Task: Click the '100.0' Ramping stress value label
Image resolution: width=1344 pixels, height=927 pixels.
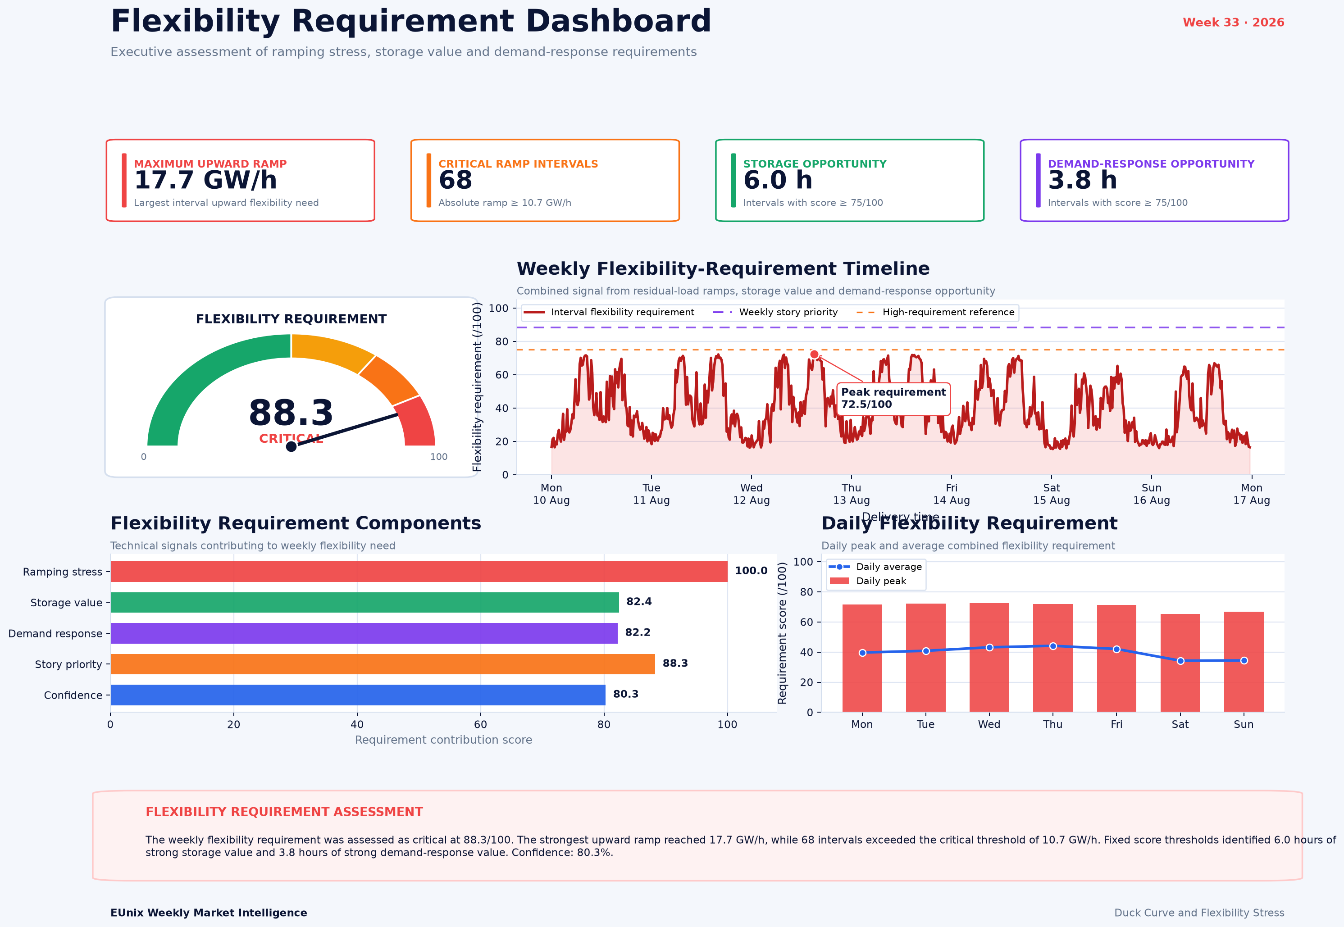Action: click(751, 571)
